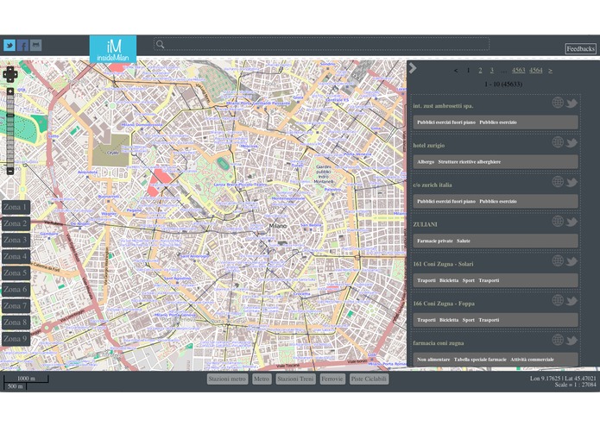
Task: Tweet farmacia coni zugna via bird icon
Action: click(572, 341)
